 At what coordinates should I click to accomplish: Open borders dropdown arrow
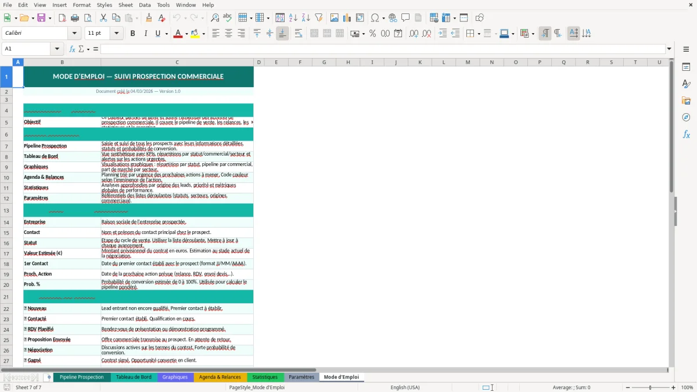pos(478,34)
